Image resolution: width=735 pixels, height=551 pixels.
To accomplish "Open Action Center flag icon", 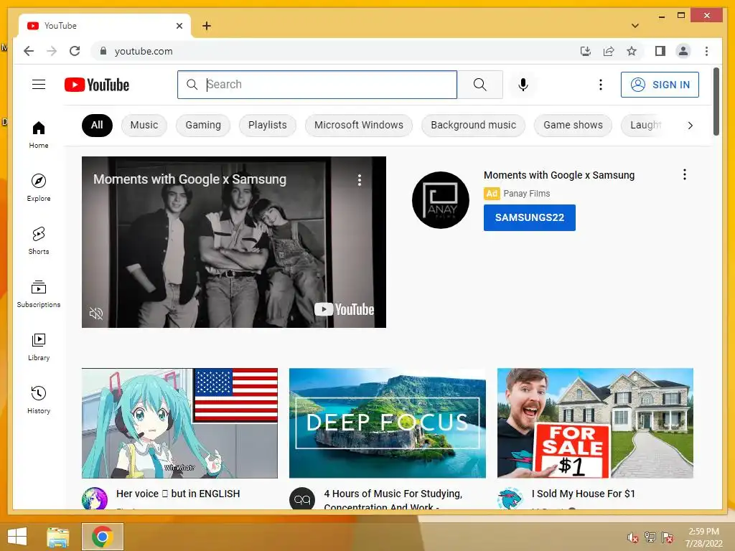I will pos(668,537).
